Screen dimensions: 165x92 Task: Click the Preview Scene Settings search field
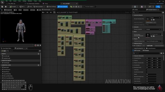[x=147, y=13]
